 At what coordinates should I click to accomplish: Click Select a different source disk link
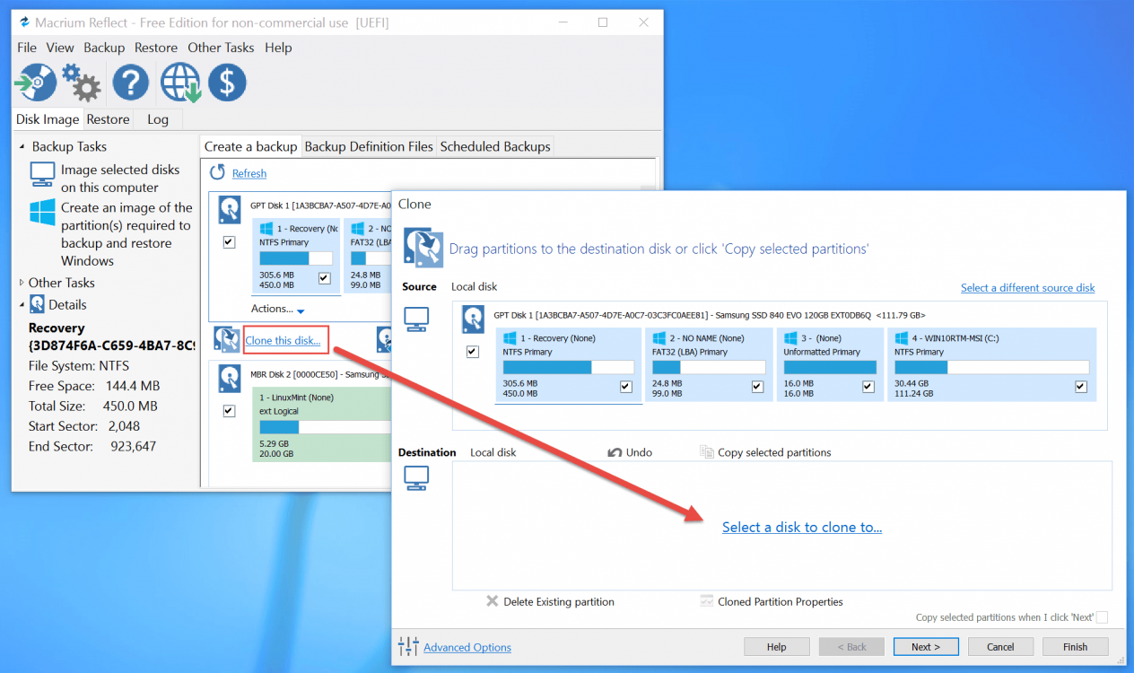tap(1028, 287)
